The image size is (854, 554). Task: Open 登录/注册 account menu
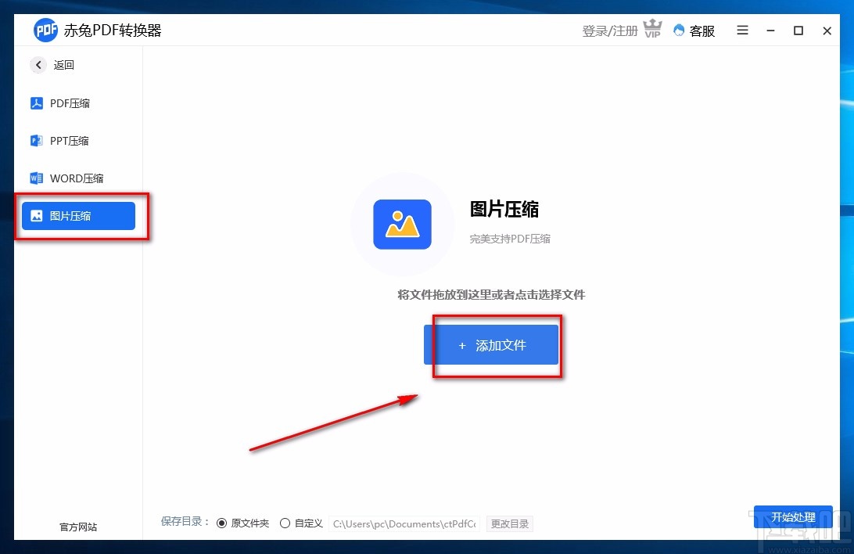(608, 29)
